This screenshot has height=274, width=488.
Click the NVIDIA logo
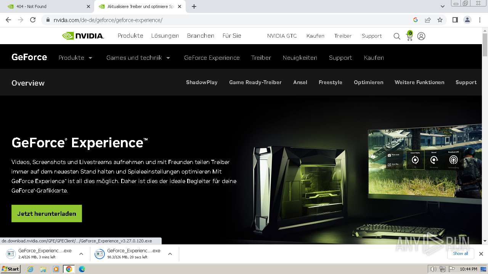(x=83, y=36)
